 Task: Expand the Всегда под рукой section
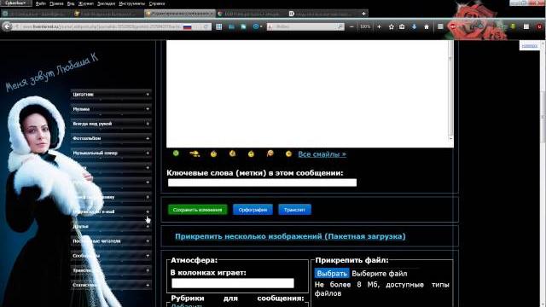coord(111,124)
